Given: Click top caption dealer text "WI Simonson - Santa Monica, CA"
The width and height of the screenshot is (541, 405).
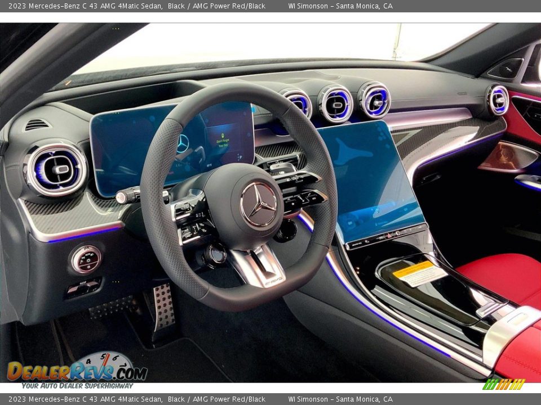Looking at the screenshot, I should point(340,6).
